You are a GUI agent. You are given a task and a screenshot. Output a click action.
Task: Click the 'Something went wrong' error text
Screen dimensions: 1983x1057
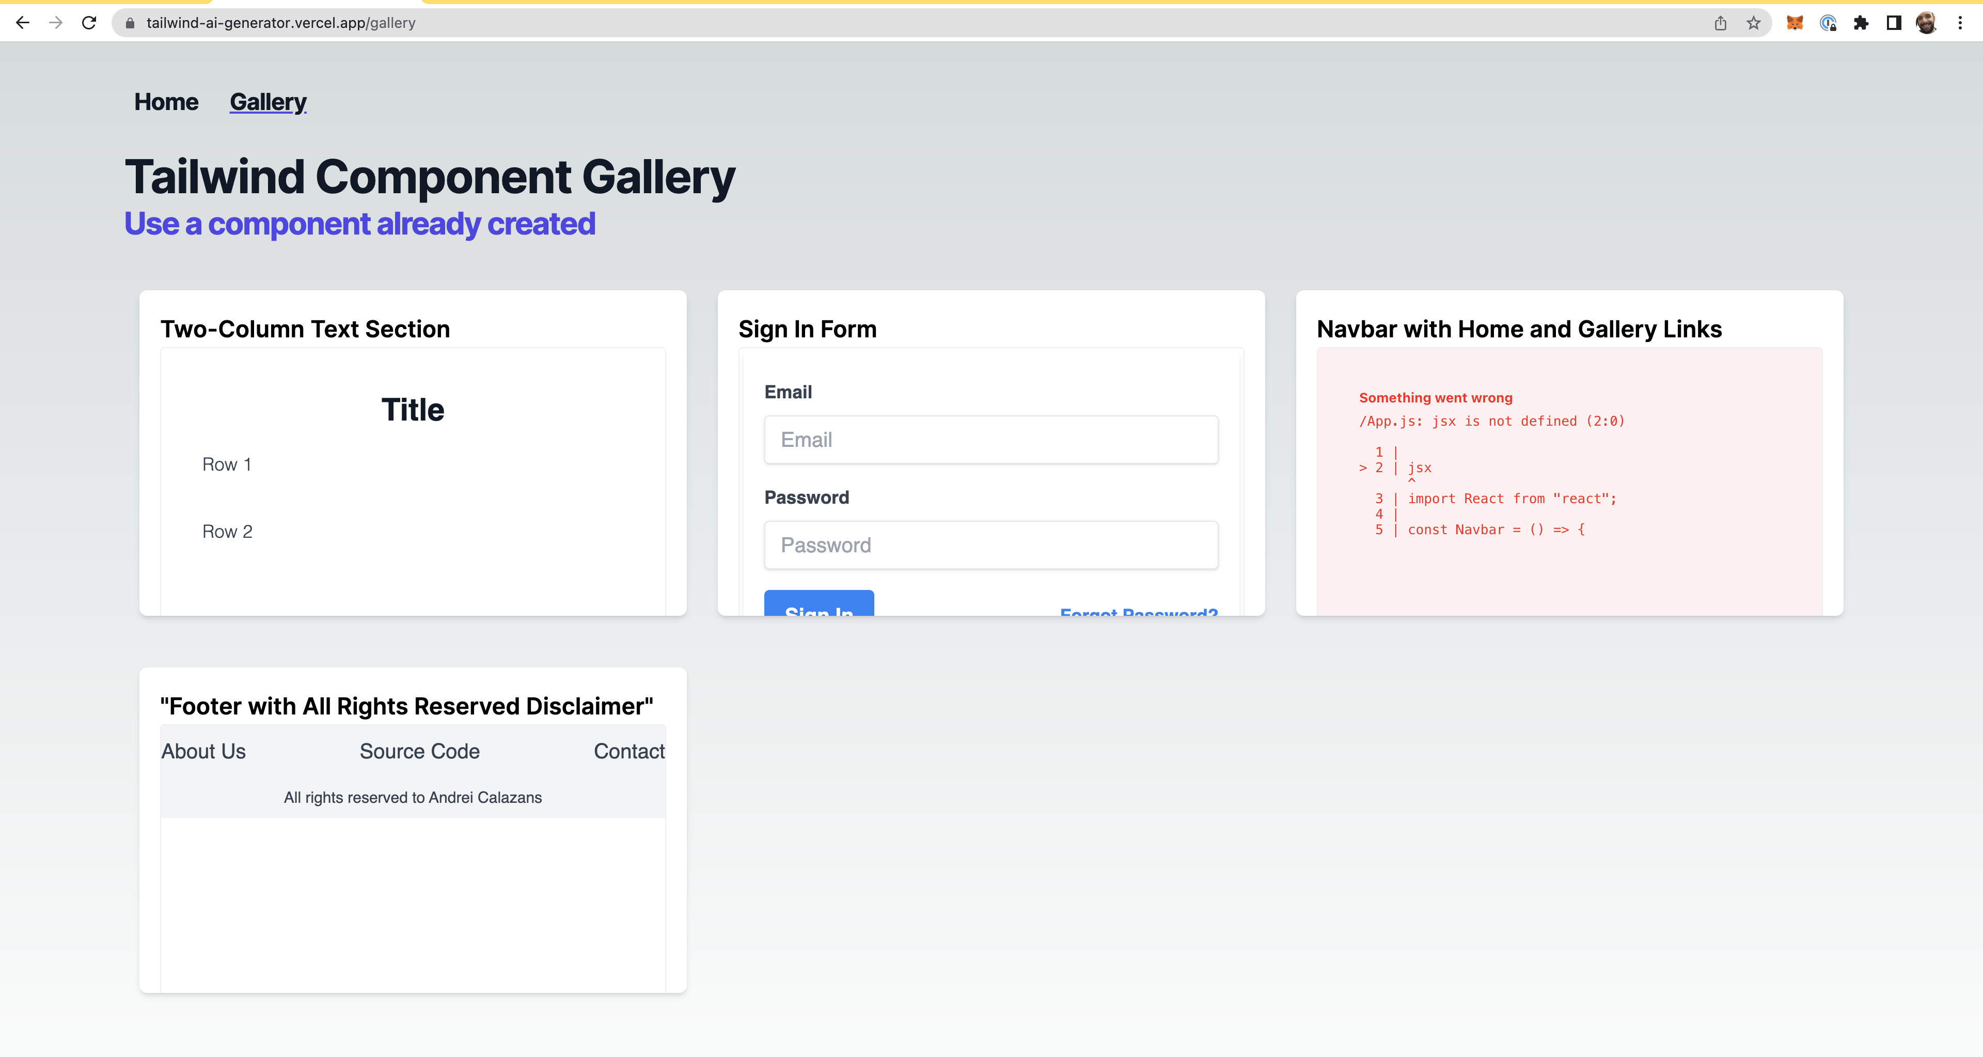1436,397
